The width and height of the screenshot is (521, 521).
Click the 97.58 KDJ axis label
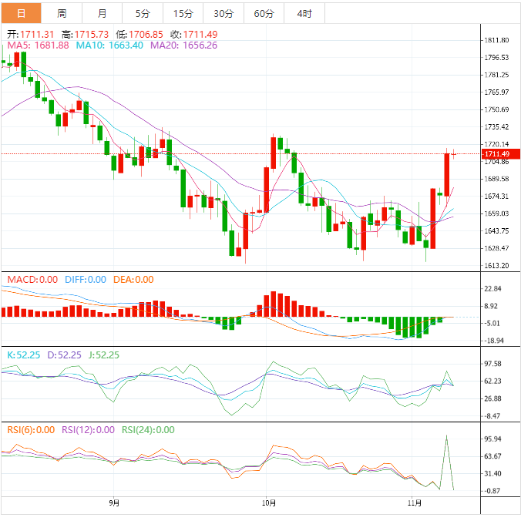(492, 364)
